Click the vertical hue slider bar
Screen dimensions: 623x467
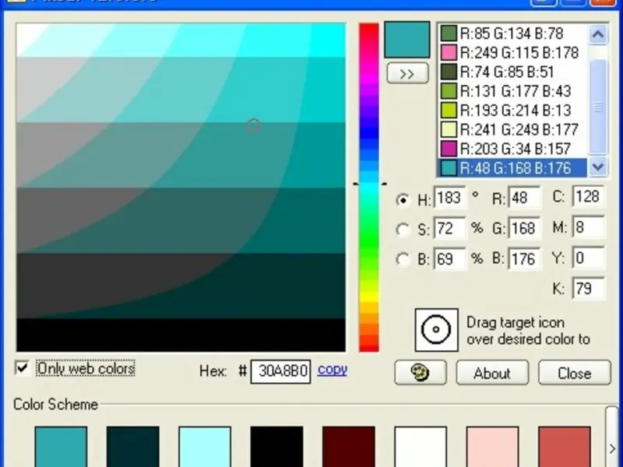coord(369,187)
